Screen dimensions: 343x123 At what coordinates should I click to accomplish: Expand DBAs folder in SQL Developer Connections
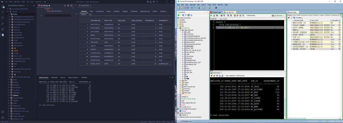click(178, 20)
